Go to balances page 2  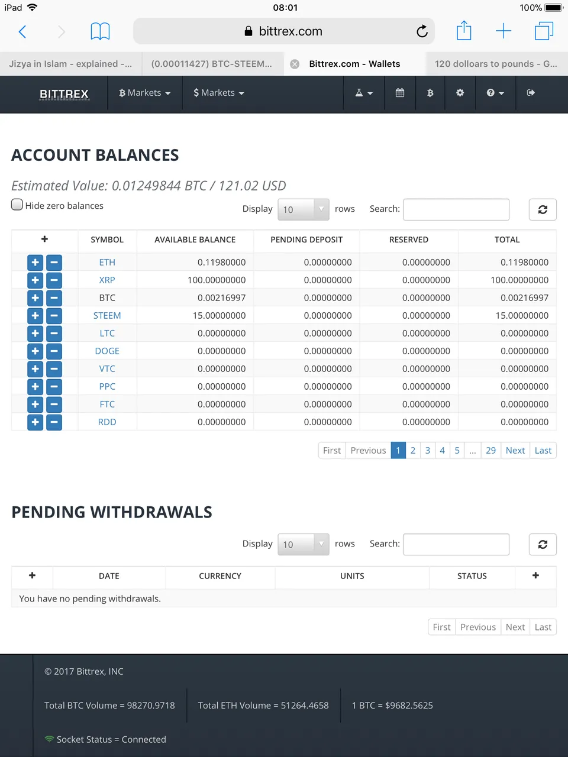point(413,451)
